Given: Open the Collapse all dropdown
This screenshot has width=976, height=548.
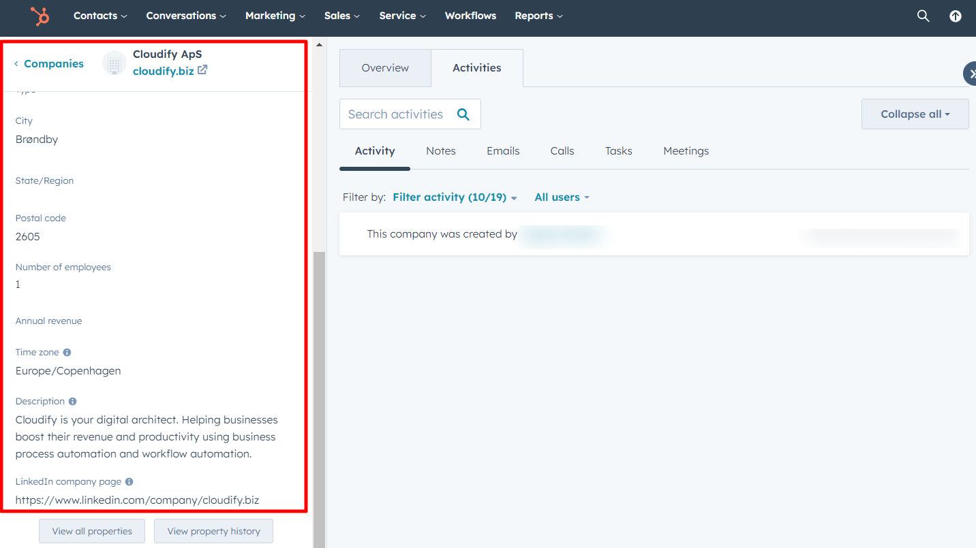Looking at the screenshot, I should point(915,114).
